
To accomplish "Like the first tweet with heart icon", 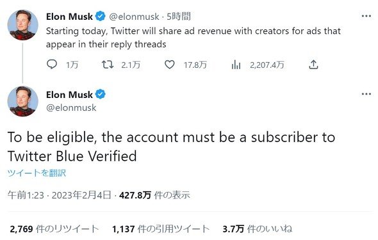I will (170, 65).
